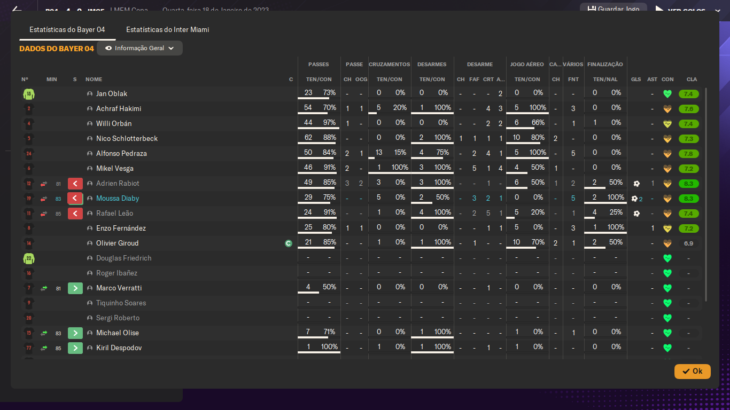Screen dimensions: 730x410
Task: Click Olivier Giroud's 6.9 rating badge
Action: pos(689,243)
